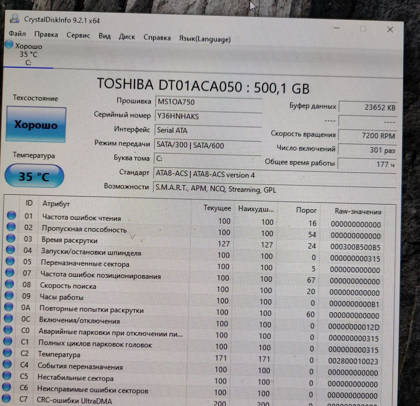This screenshot has width=420, height=406.
Task: Open the Сервис menu
Action: coord(78,35)
